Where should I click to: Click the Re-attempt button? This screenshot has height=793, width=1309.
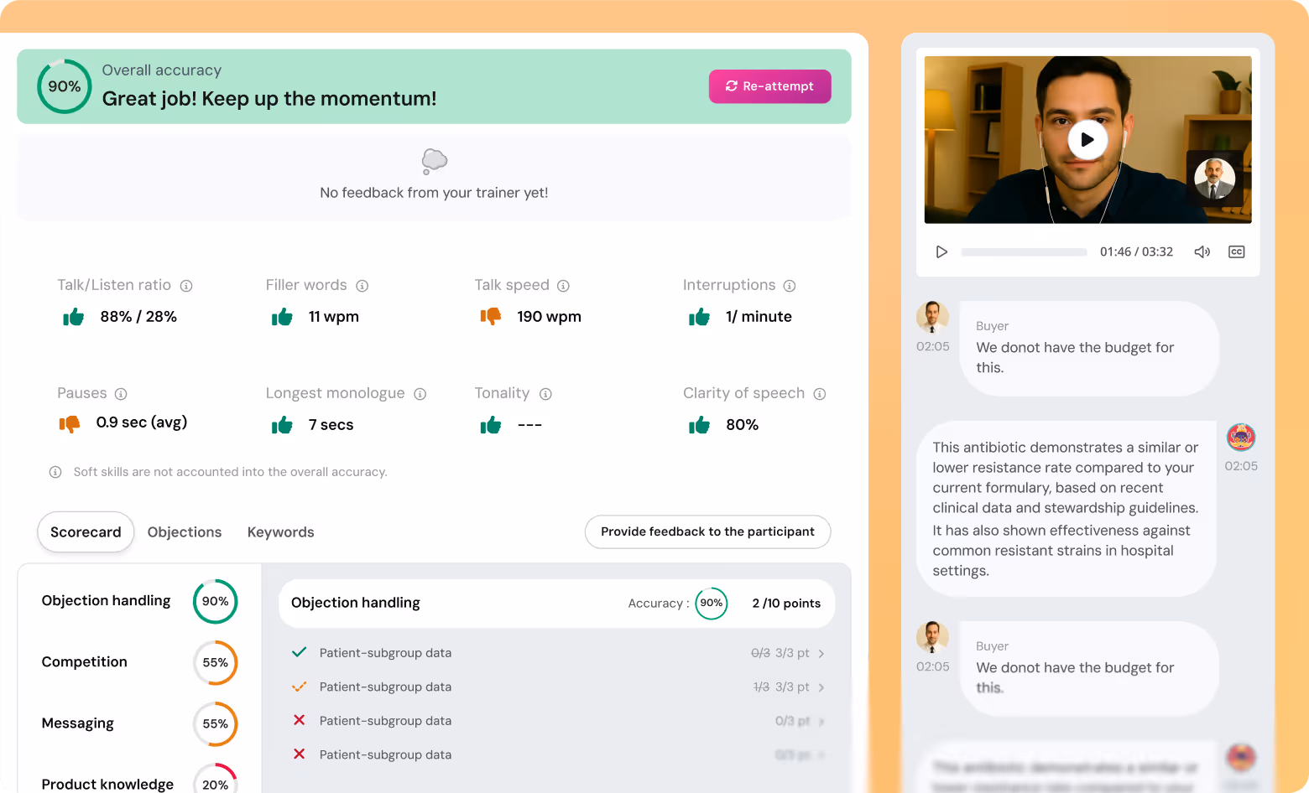coord(769,86)
